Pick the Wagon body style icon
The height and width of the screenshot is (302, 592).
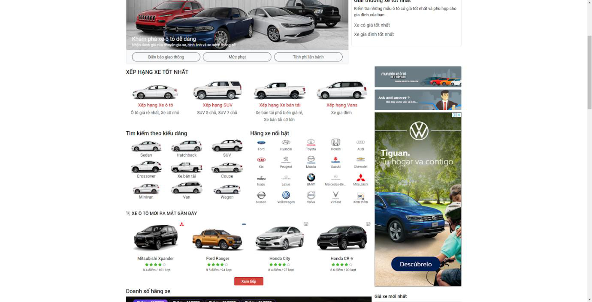227,189
